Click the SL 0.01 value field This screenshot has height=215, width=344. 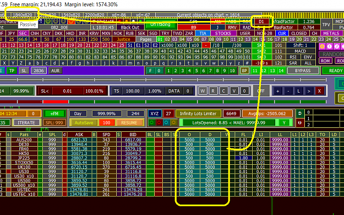67,91
